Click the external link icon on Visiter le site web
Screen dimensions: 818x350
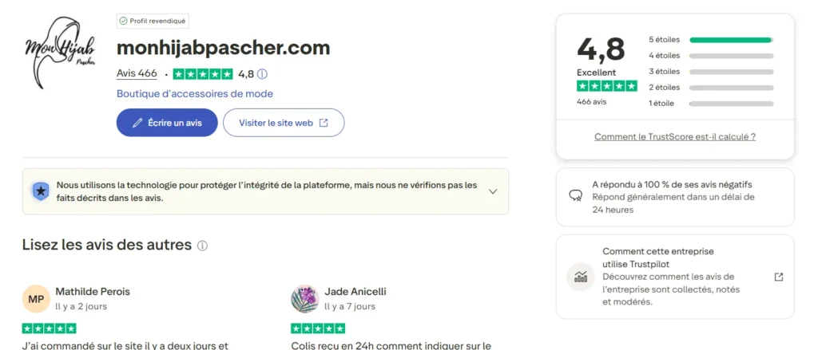point(324,123)
